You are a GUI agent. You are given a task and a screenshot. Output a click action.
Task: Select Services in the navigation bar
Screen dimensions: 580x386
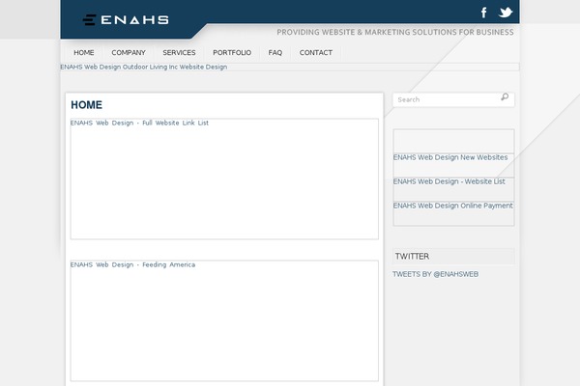tap(179, 53)
